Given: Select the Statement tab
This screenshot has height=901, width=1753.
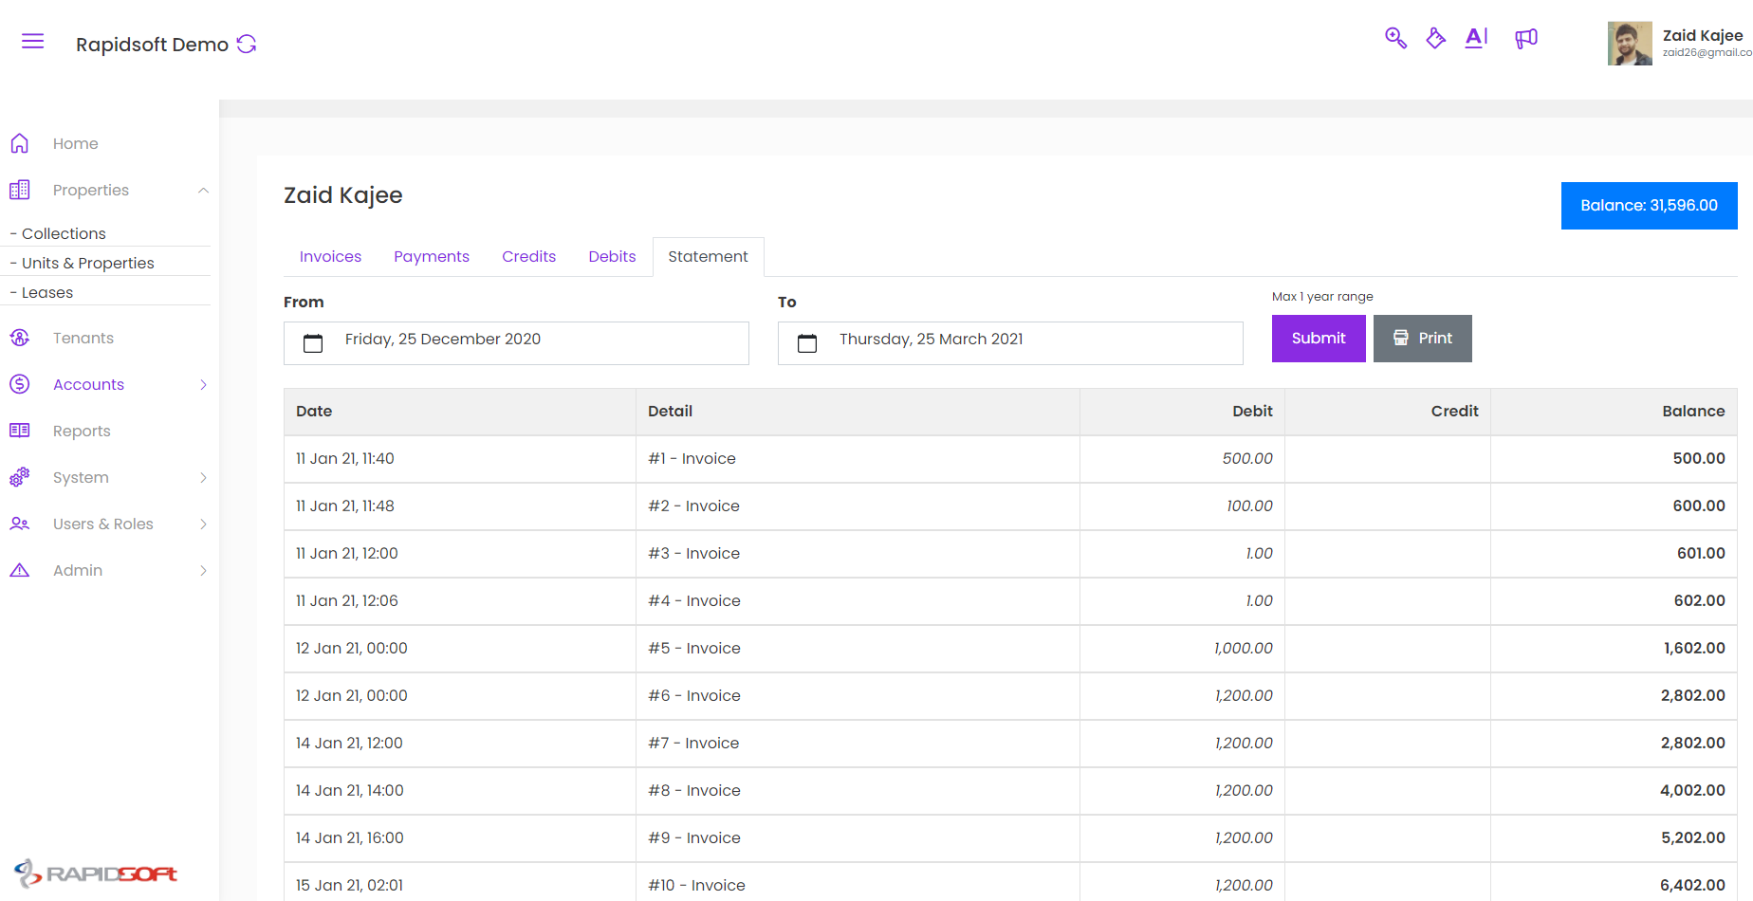Looking at the screenshot, I should coord(709,256).
